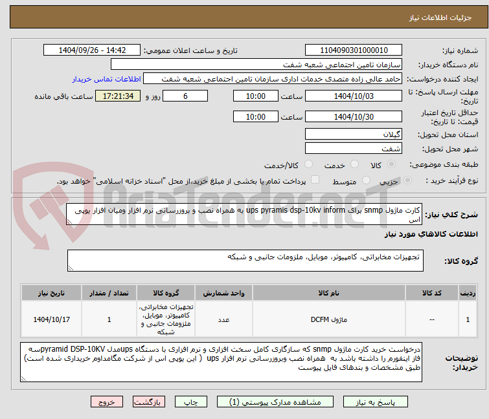Click the price validity date 1404/10/30
The width and height of the screenshot is (489, 419).
pos(354,117)
